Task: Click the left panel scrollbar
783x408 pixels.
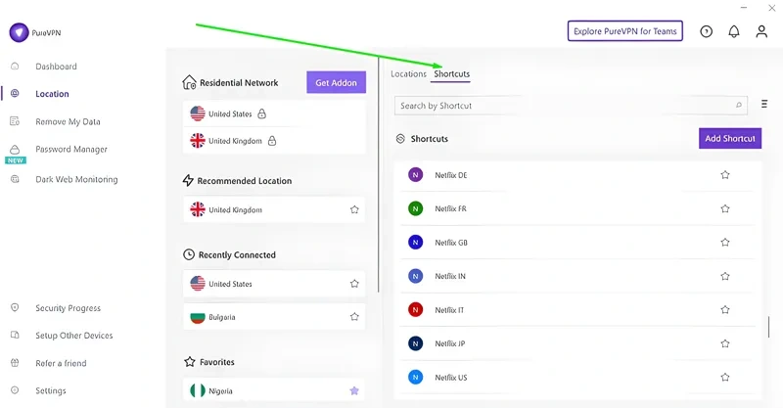Action: click(x=378, y=175)
